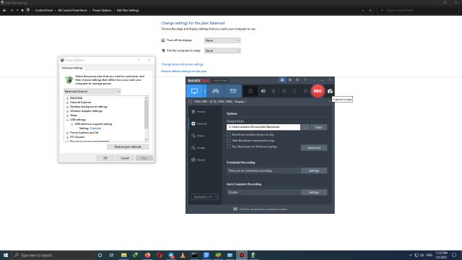This screenshot has width=462, height=260.
Task: Open the Video tab in Bandicam sidebar
Action: (198, 136)
